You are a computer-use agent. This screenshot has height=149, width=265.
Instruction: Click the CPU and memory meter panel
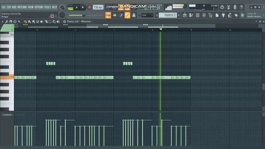(203, 7)
